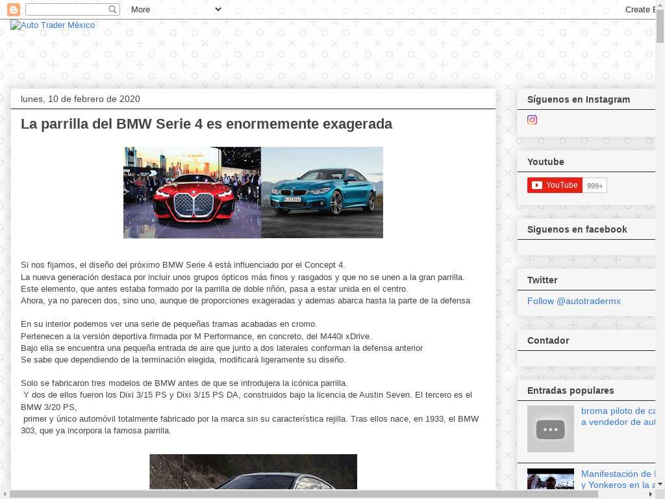Image resolution: width=665 pixels, height=499 pixels.
Task: Click the horizontal scrollbar left arrow
Action: [x=5, y=494]
